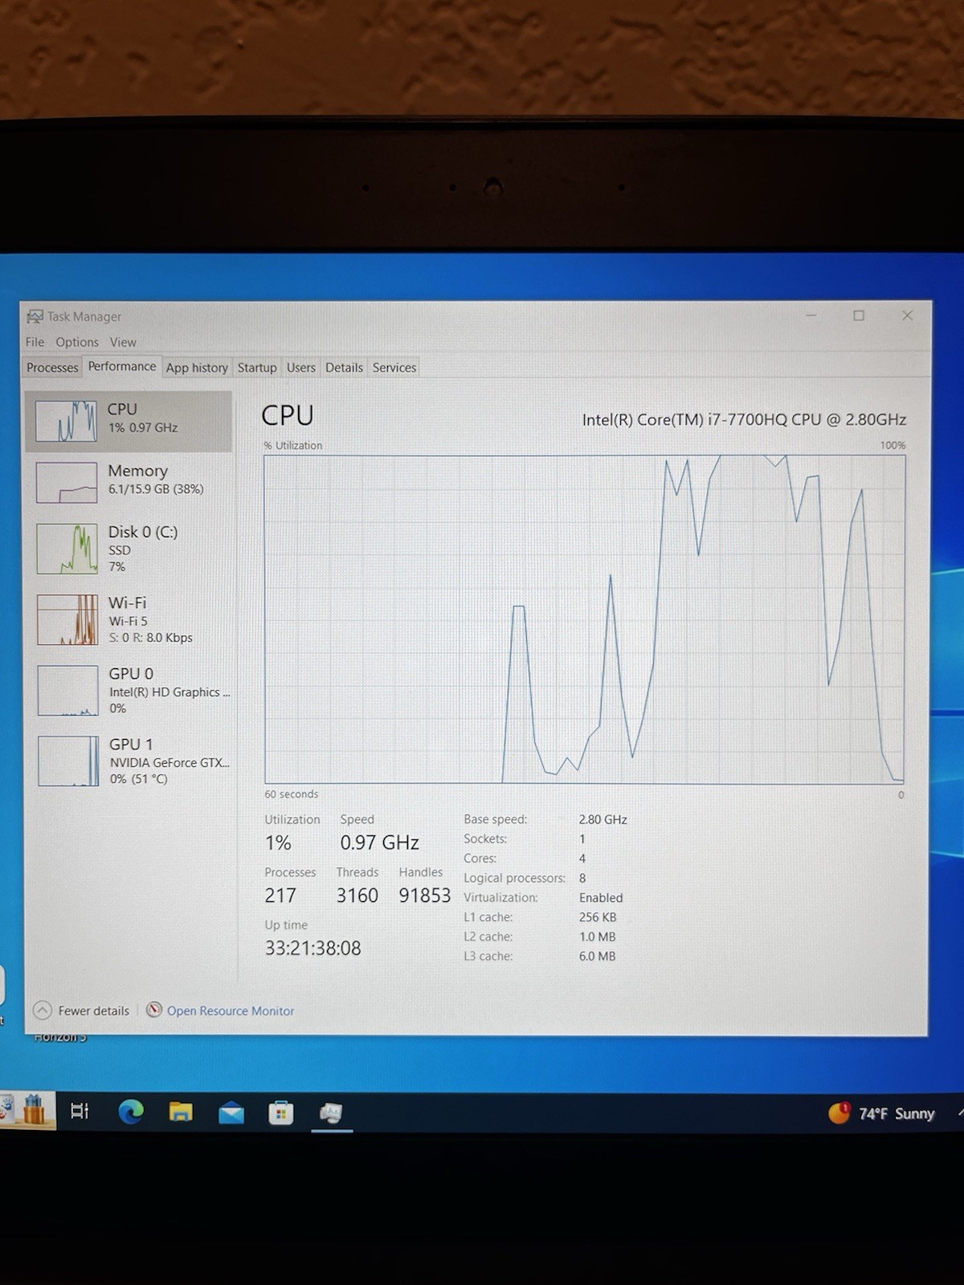The height and width of the screenshot is (1285, 964).
Task: Open the Details tab
Action: tap(344, 368)
